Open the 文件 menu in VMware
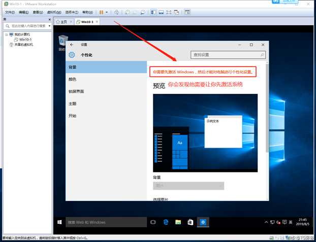 pos(10,12)
